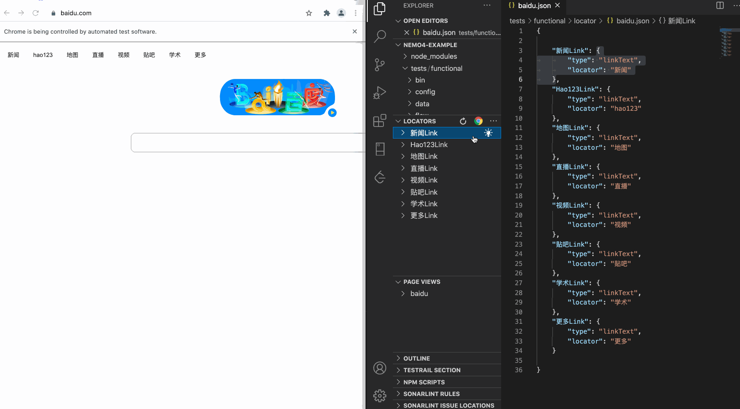The image size is (740, 409).
Task: Click the 视频 link on Baidu
Action: click(x=123, y=55)
